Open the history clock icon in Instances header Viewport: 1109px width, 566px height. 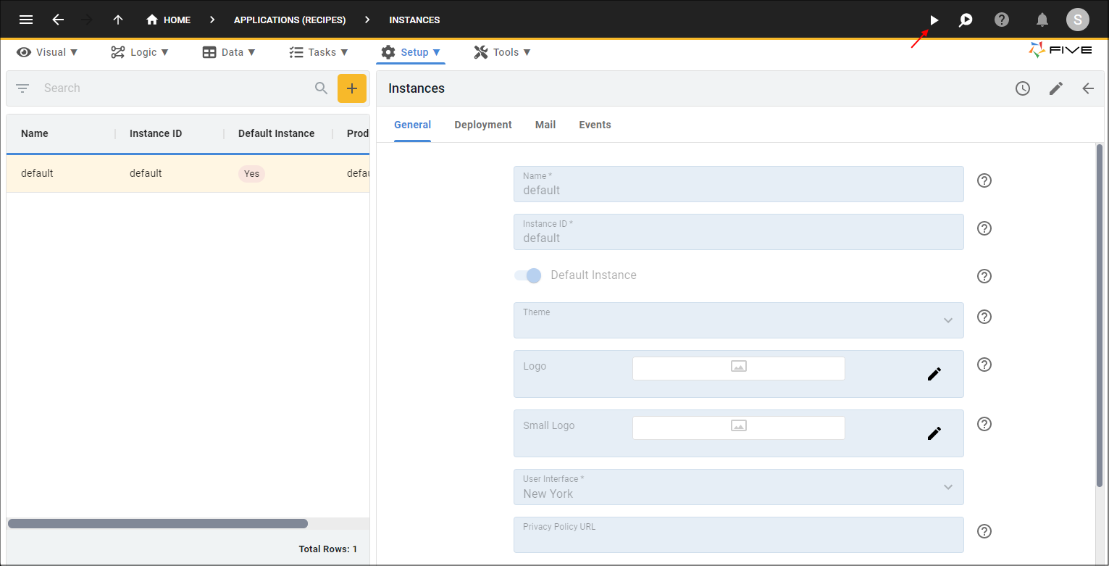[1023, 88]
